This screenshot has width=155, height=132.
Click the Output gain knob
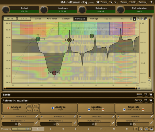pyautogui.click(x=82, y=10)
